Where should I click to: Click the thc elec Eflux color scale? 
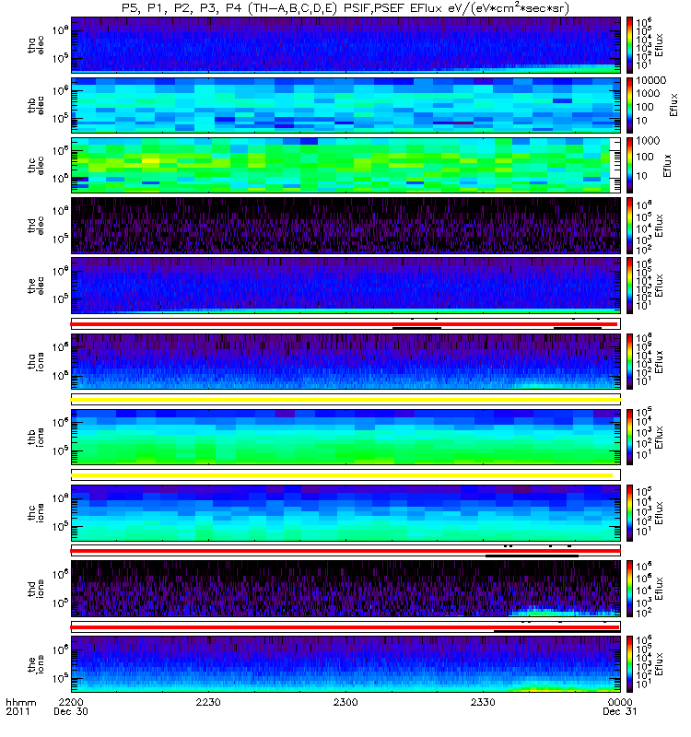click(629, 165)
